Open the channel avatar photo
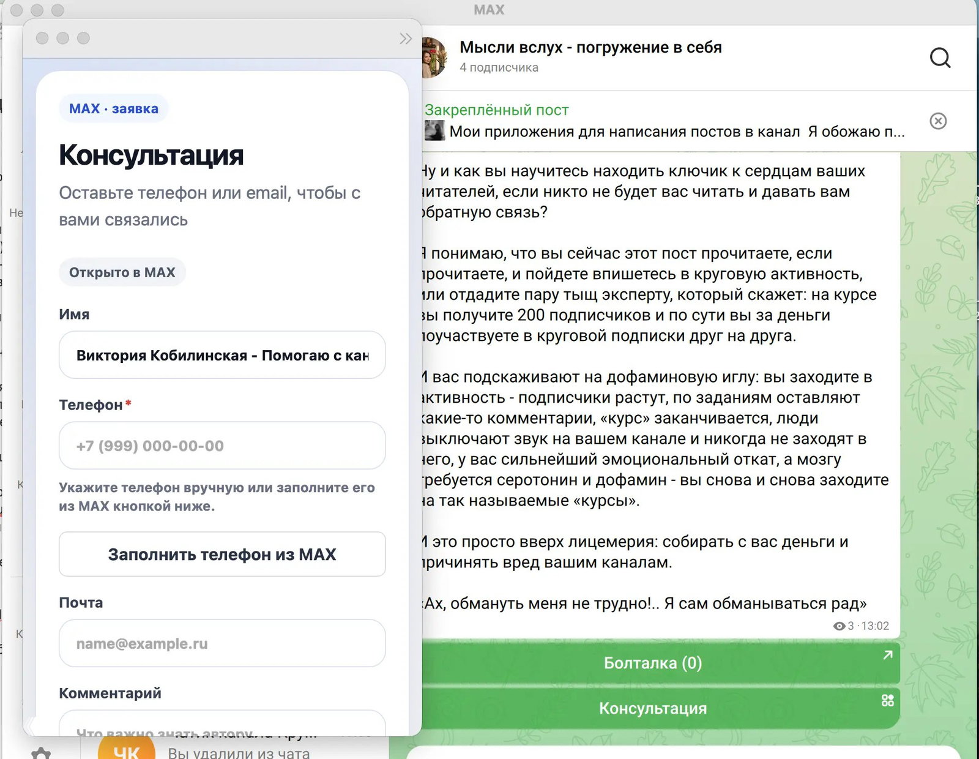Image resolution: width=979 pixels, height=759 pixels. (x=434, y=57)
